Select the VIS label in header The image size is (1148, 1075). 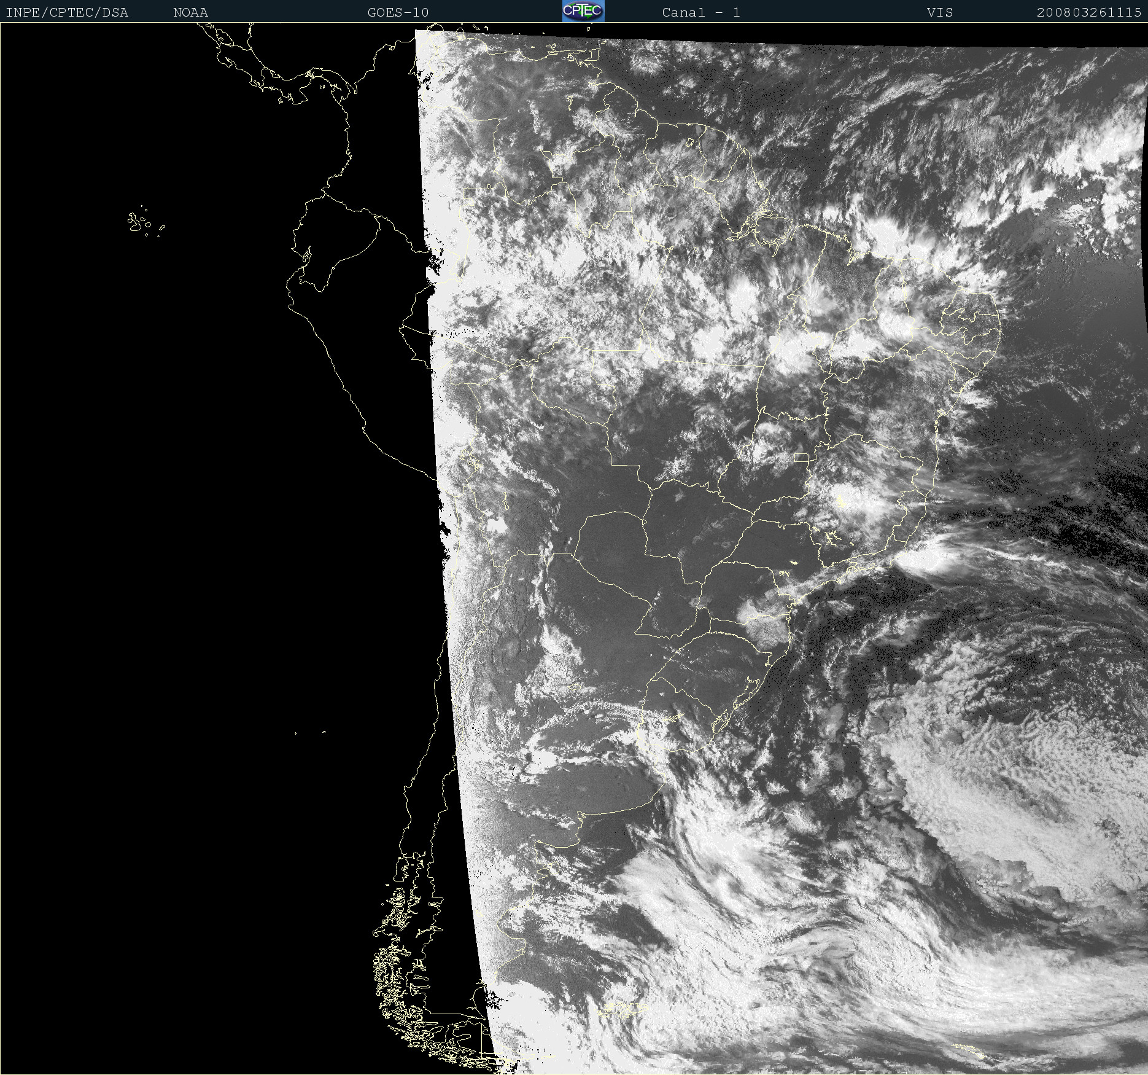click(x=940, y=12)
